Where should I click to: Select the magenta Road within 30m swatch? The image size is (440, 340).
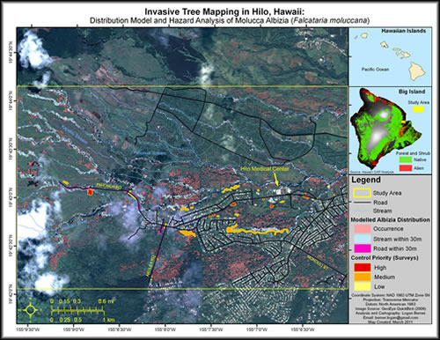click(x=363, y=248)
